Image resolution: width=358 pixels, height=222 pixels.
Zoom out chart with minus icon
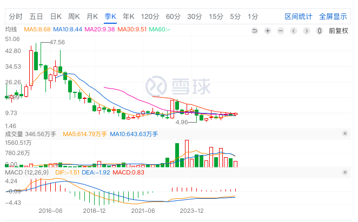[x=281, y=31]
